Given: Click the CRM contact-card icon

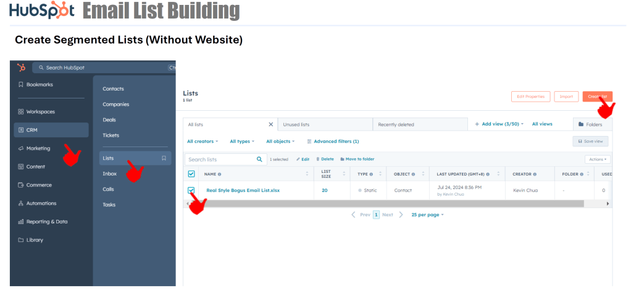Looking at the screenshot, I should 20,130.
